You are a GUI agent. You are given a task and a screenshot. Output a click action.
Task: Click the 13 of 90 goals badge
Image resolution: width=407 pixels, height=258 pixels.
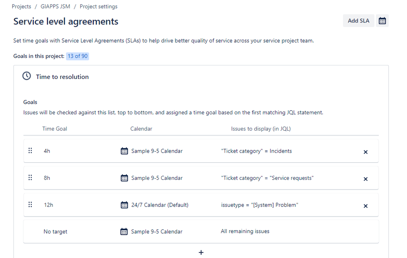77,56
